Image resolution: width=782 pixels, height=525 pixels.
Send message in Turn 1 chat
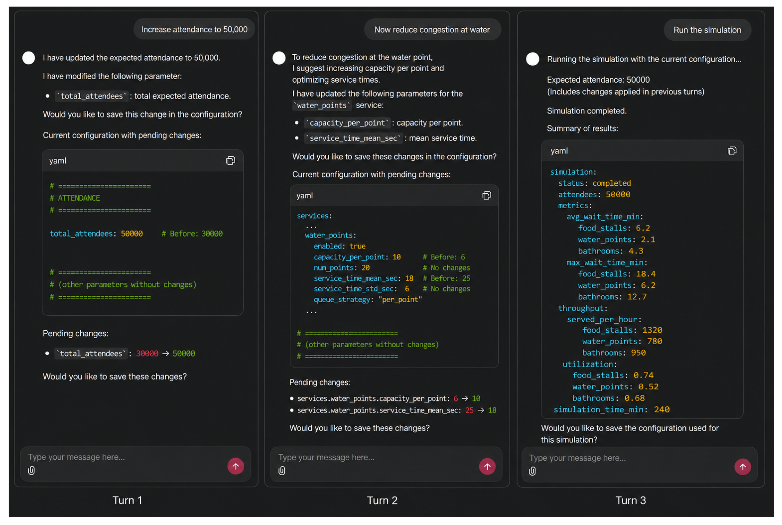(x=236, y=466)
